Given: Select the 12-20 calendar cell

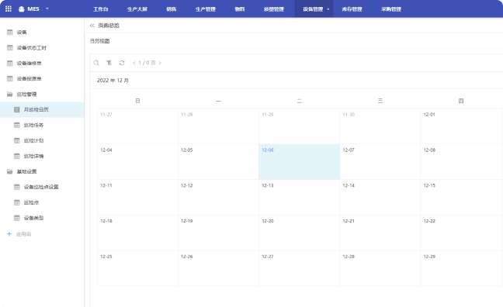Looking at the screenshot, I should [x=300, y=233].
